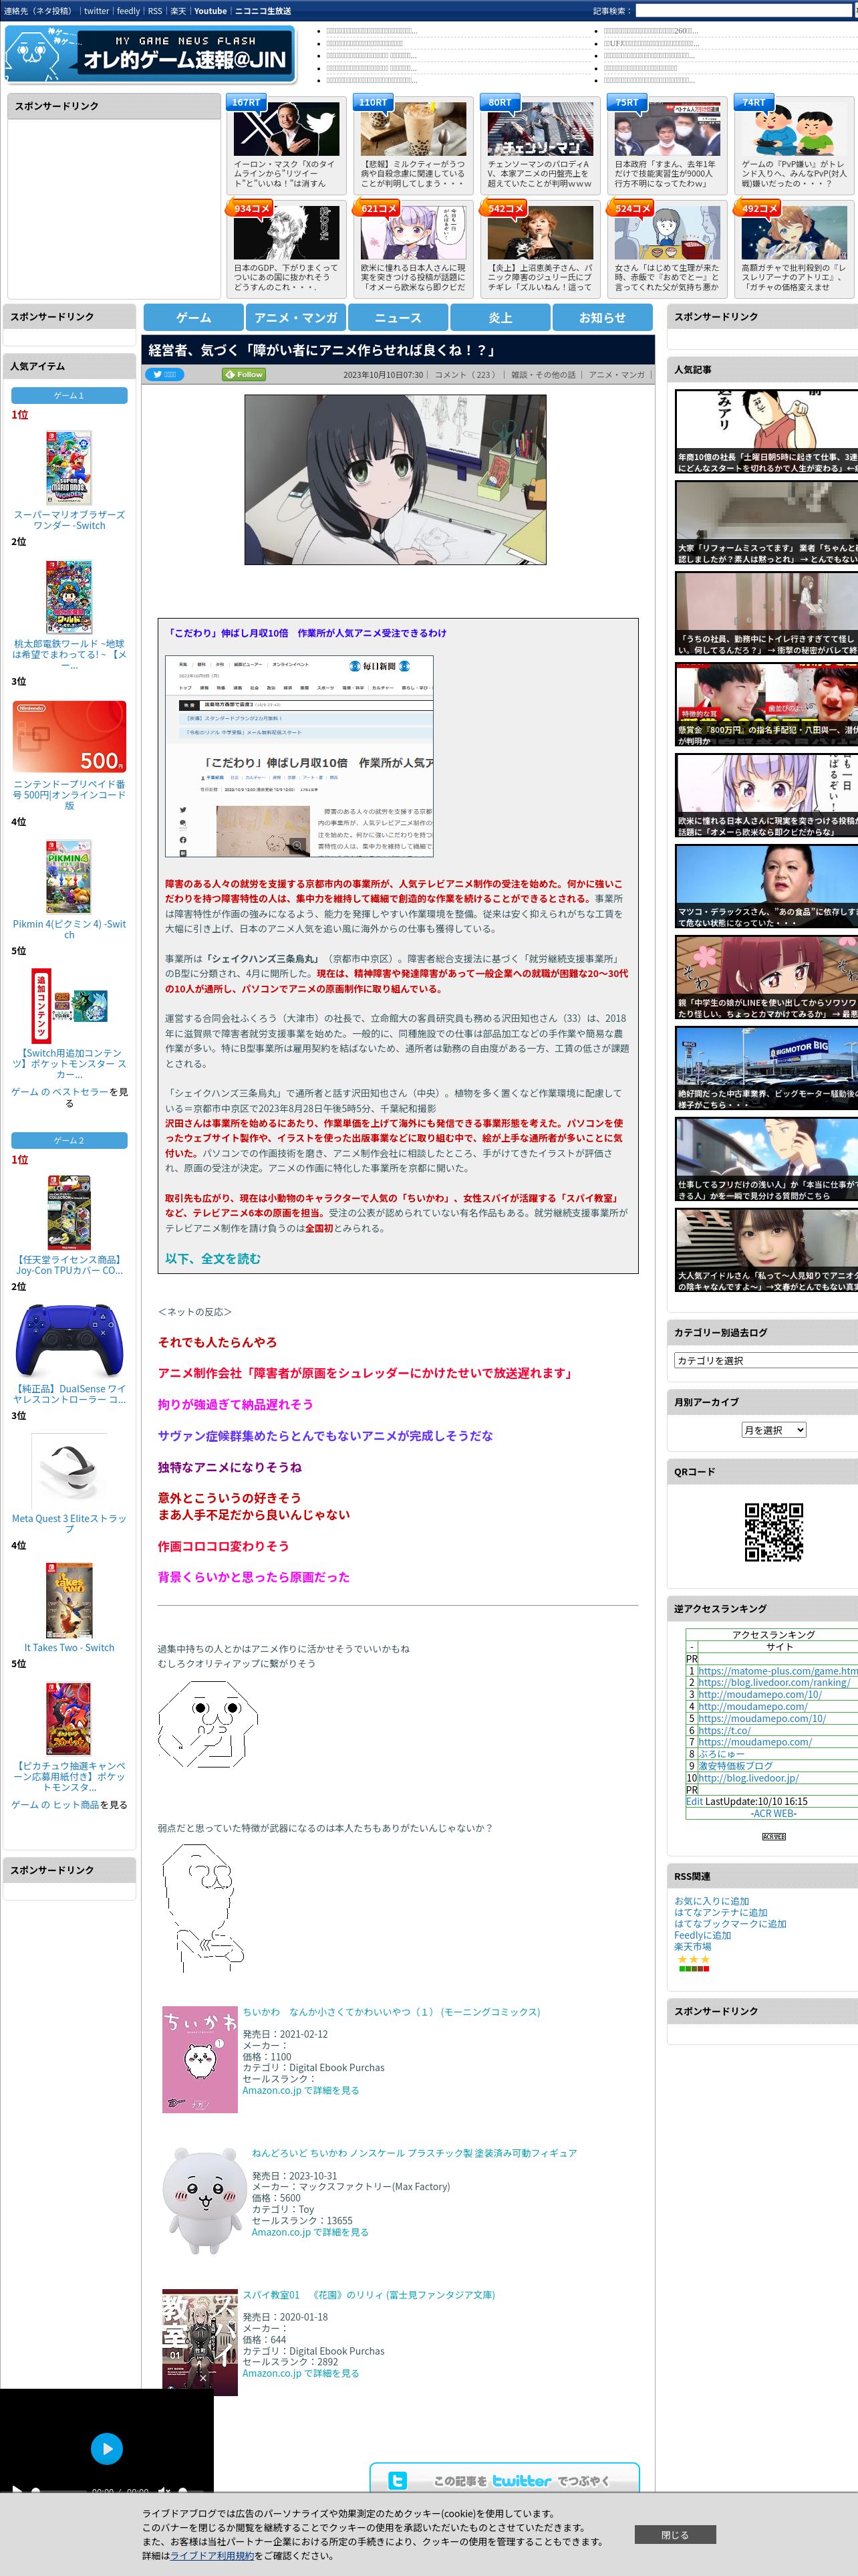Click 以下、全文を読む link
The image size is (858, 2576).
click(x=212, y=1258)
